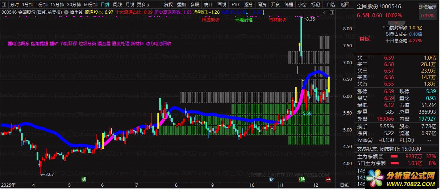Click the 换手 5.55% value
This screenshot has height=190, width=441.
point(386,126)
